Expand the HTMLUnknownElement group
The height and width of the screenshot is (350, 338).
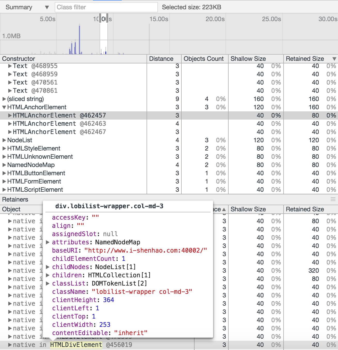click(x=4, y=157)
